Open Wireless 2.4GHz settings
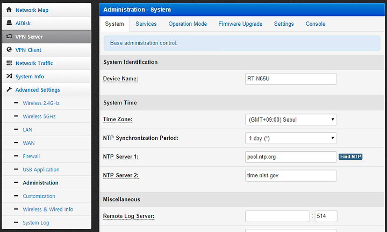The image size is (387, 232). [x=41, y=103]
